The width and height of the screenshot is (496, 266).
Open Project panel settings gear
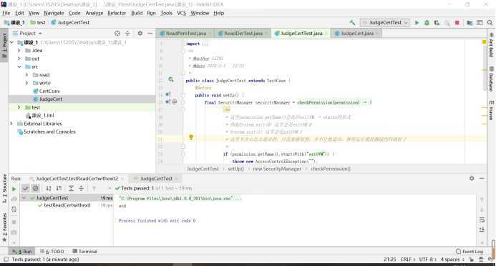[x=140, y=33]
